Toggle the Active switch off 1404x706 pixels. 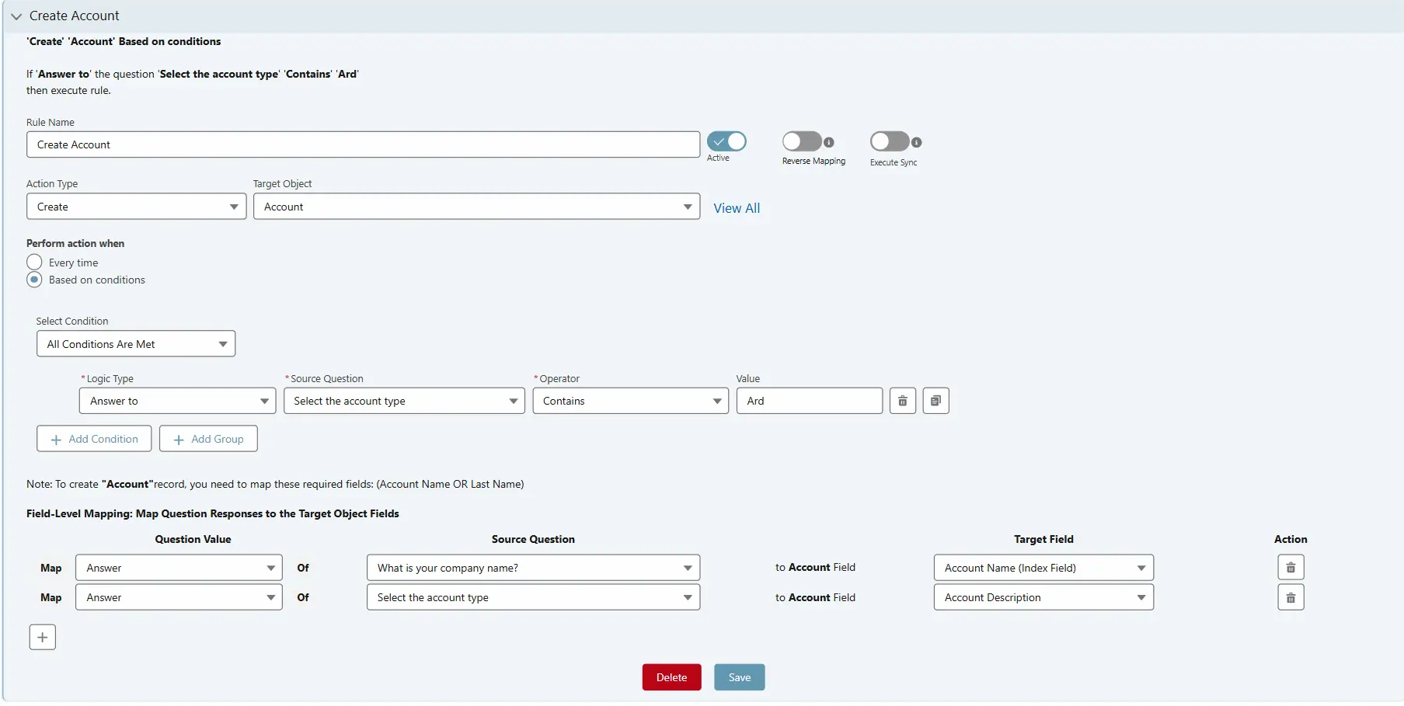pos(727,141)
